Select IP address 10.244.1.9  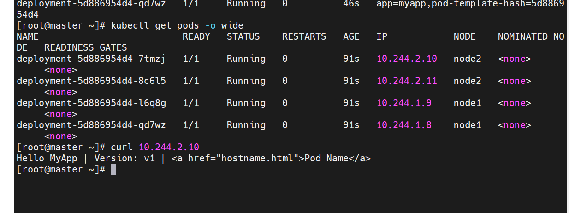click(404, 103)
